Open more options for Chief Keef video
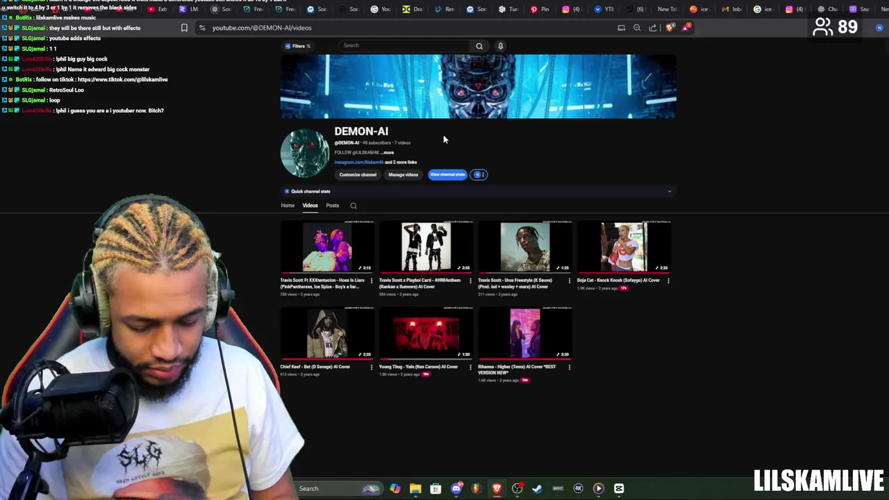Image resolution: width=889 pixels, height=500 pixels. (371, 367)
